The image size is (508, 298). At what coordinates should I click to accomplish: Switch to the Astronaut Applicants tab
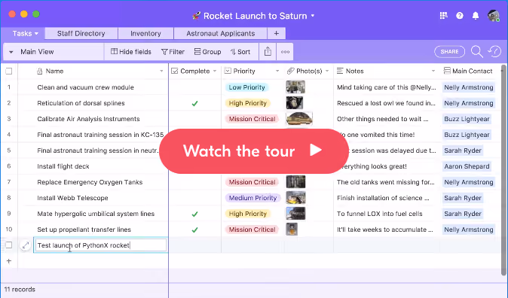point(220,33)
